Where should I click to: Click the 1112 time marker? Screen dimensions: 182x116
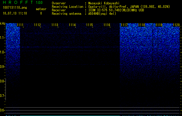click(x=38, y=25)
